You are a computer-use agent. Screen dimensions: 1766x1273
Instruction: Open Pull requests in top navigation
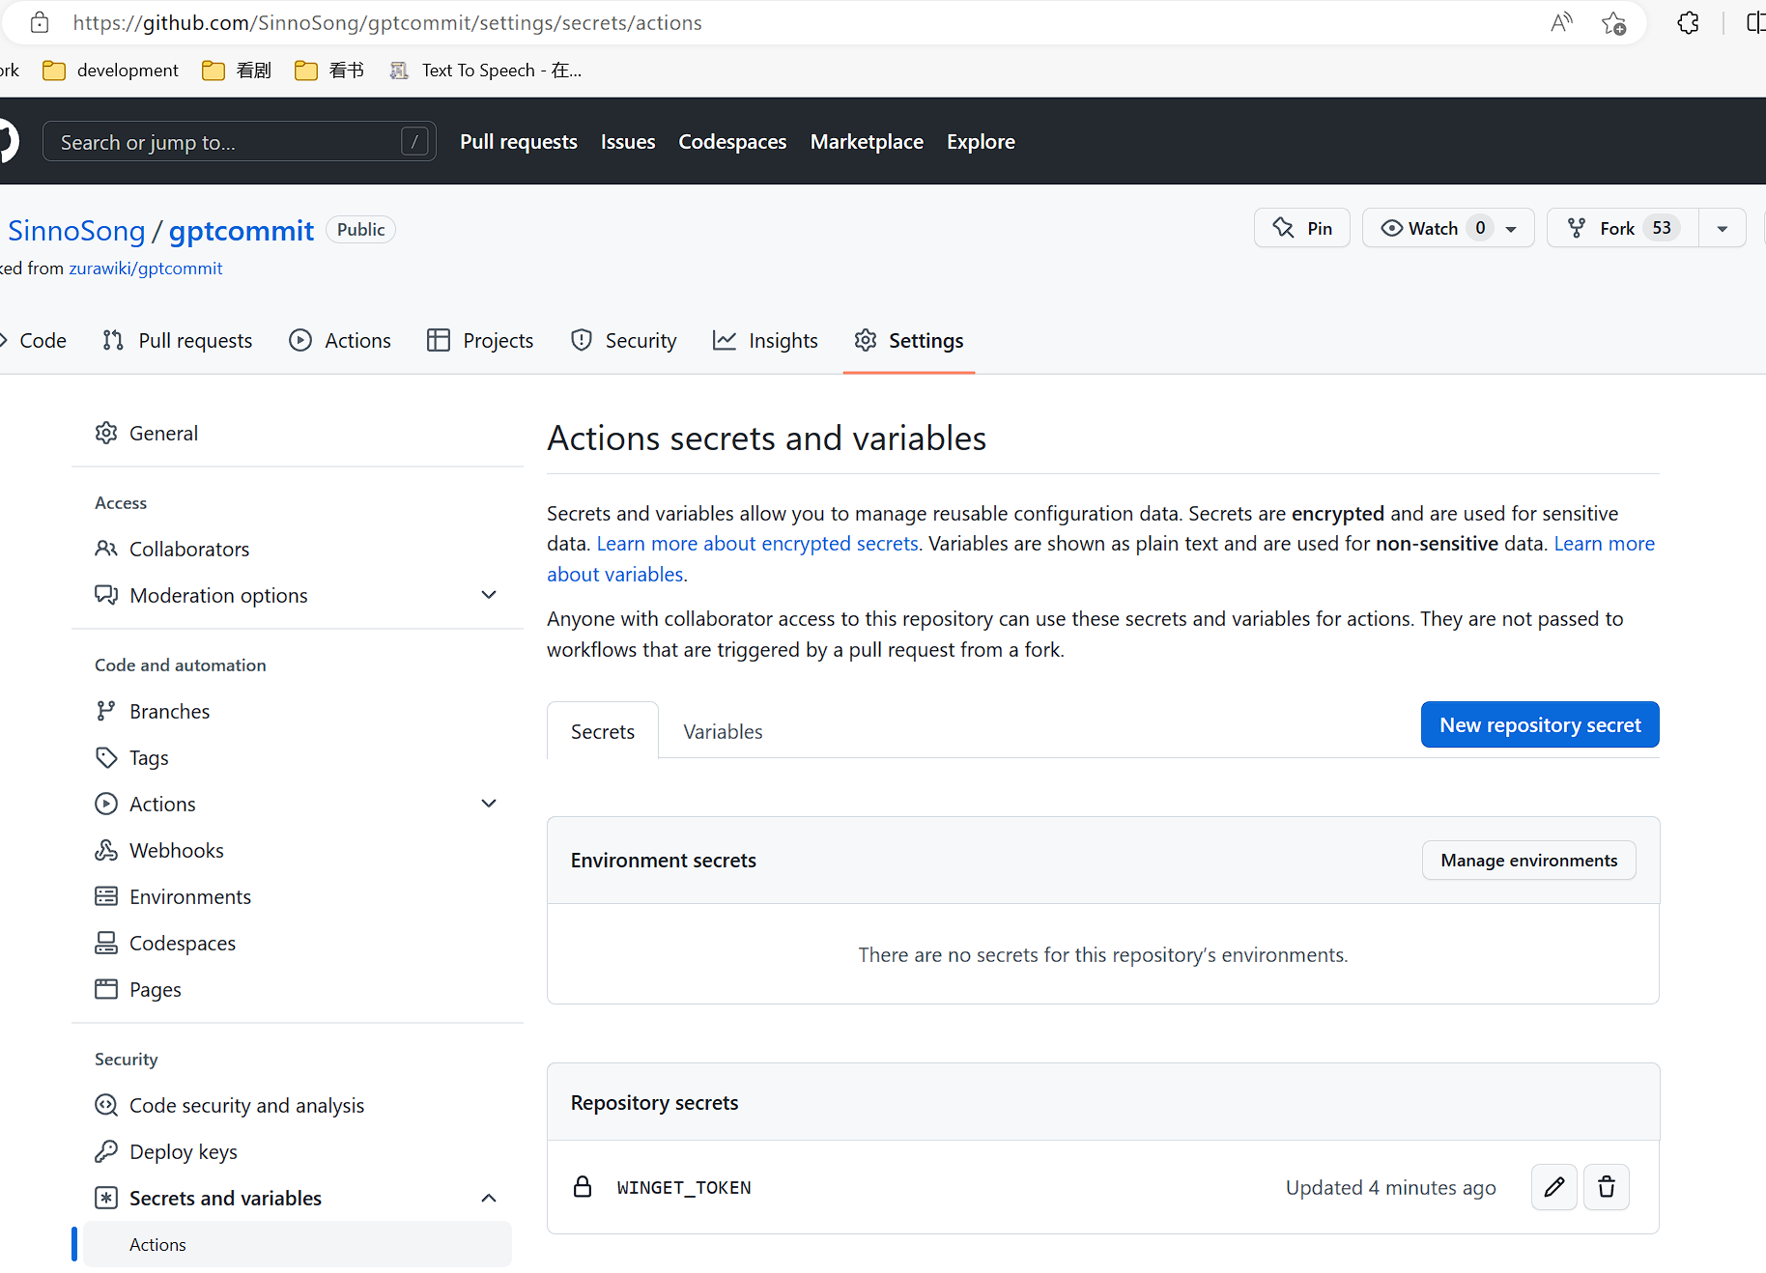click(519, 142)
